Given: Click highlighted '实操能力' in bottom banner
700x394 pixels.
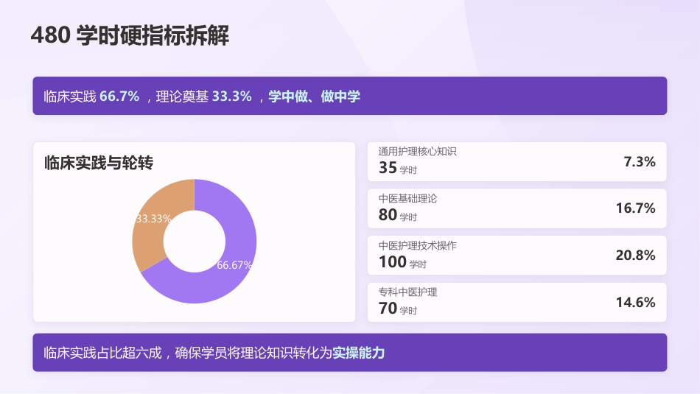Looking at the screenshot, I should click(359, 353).
